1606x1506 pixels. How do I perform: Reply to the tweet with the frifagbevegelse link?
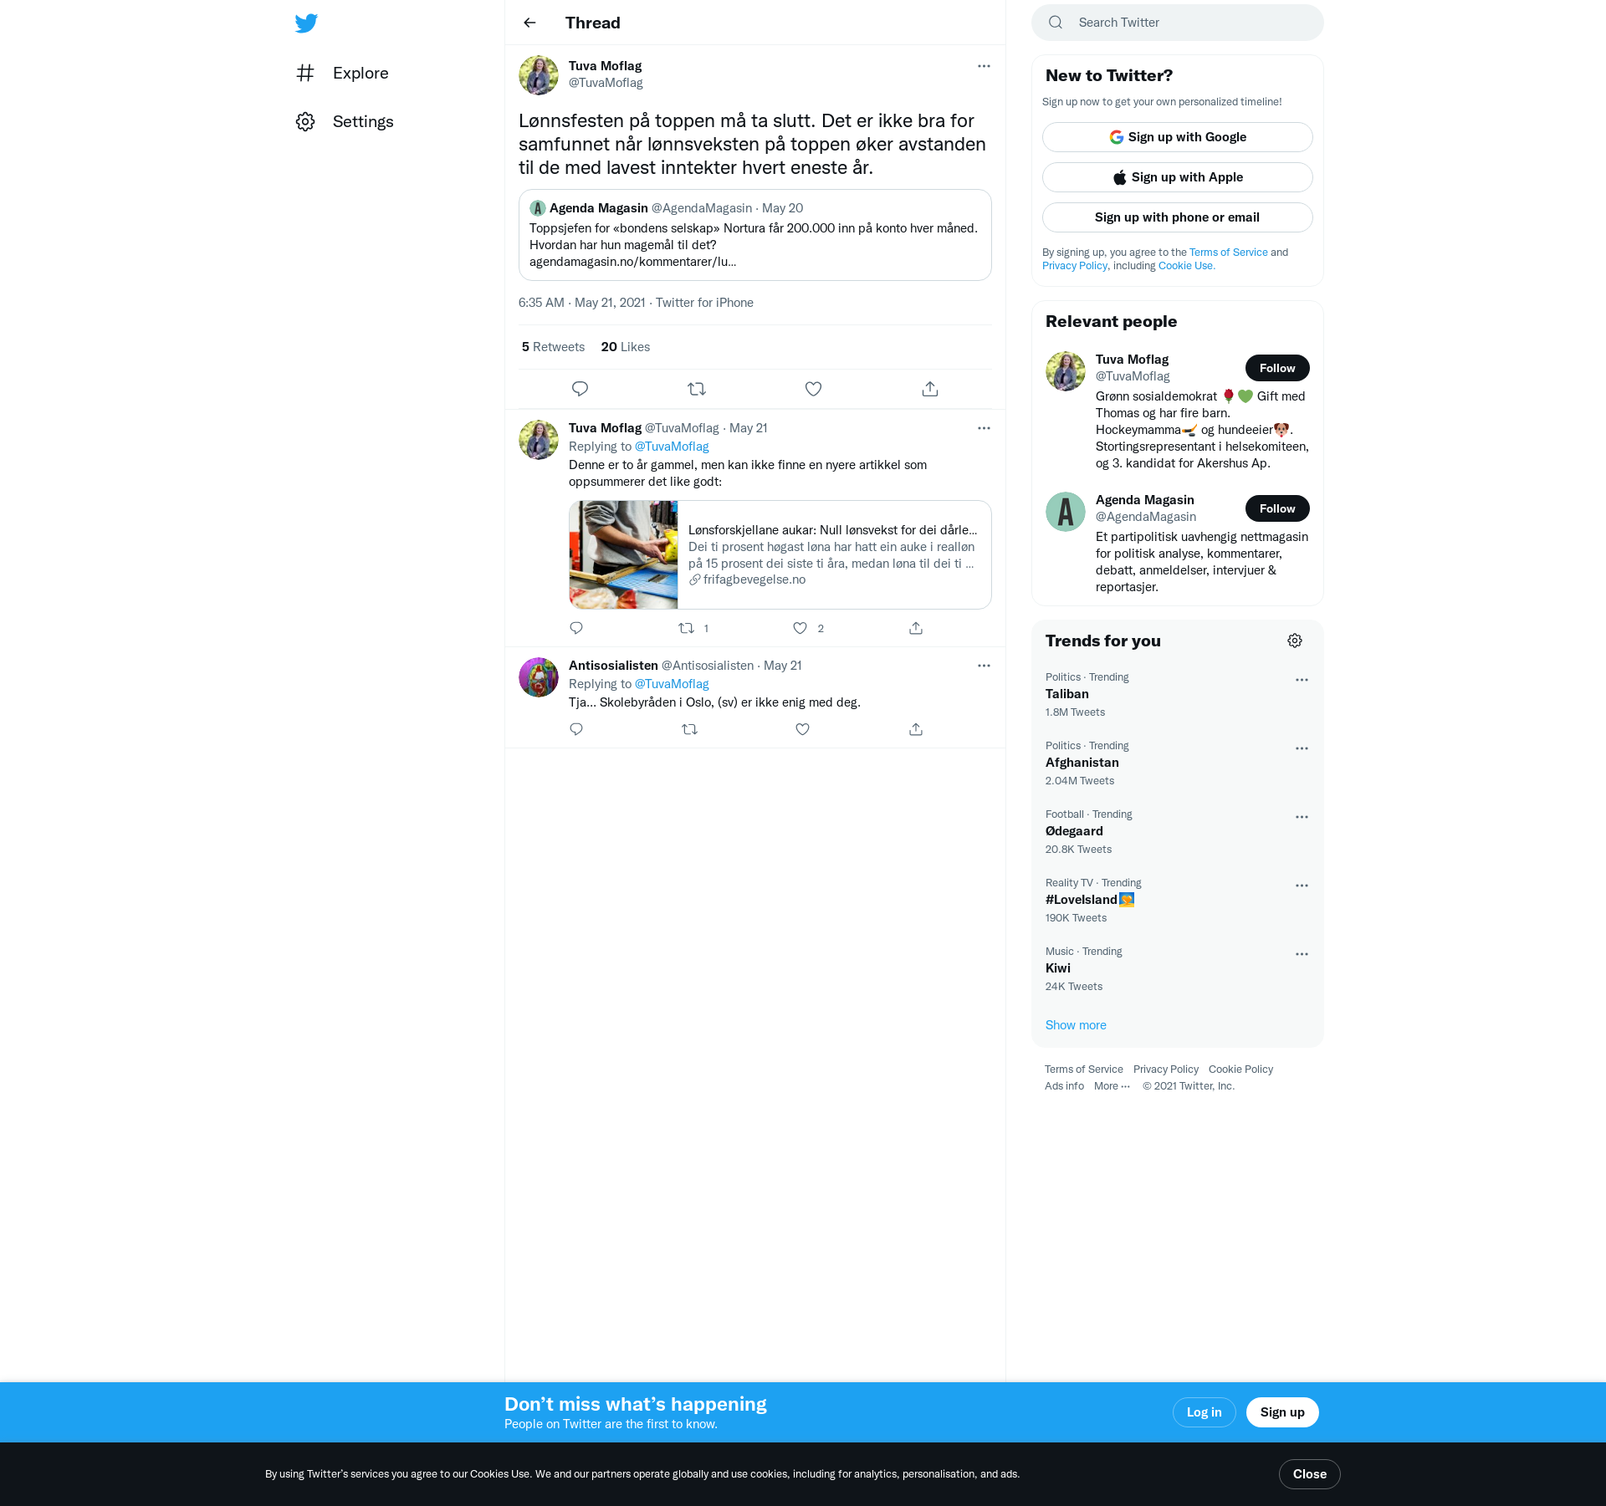pos(576,628)
